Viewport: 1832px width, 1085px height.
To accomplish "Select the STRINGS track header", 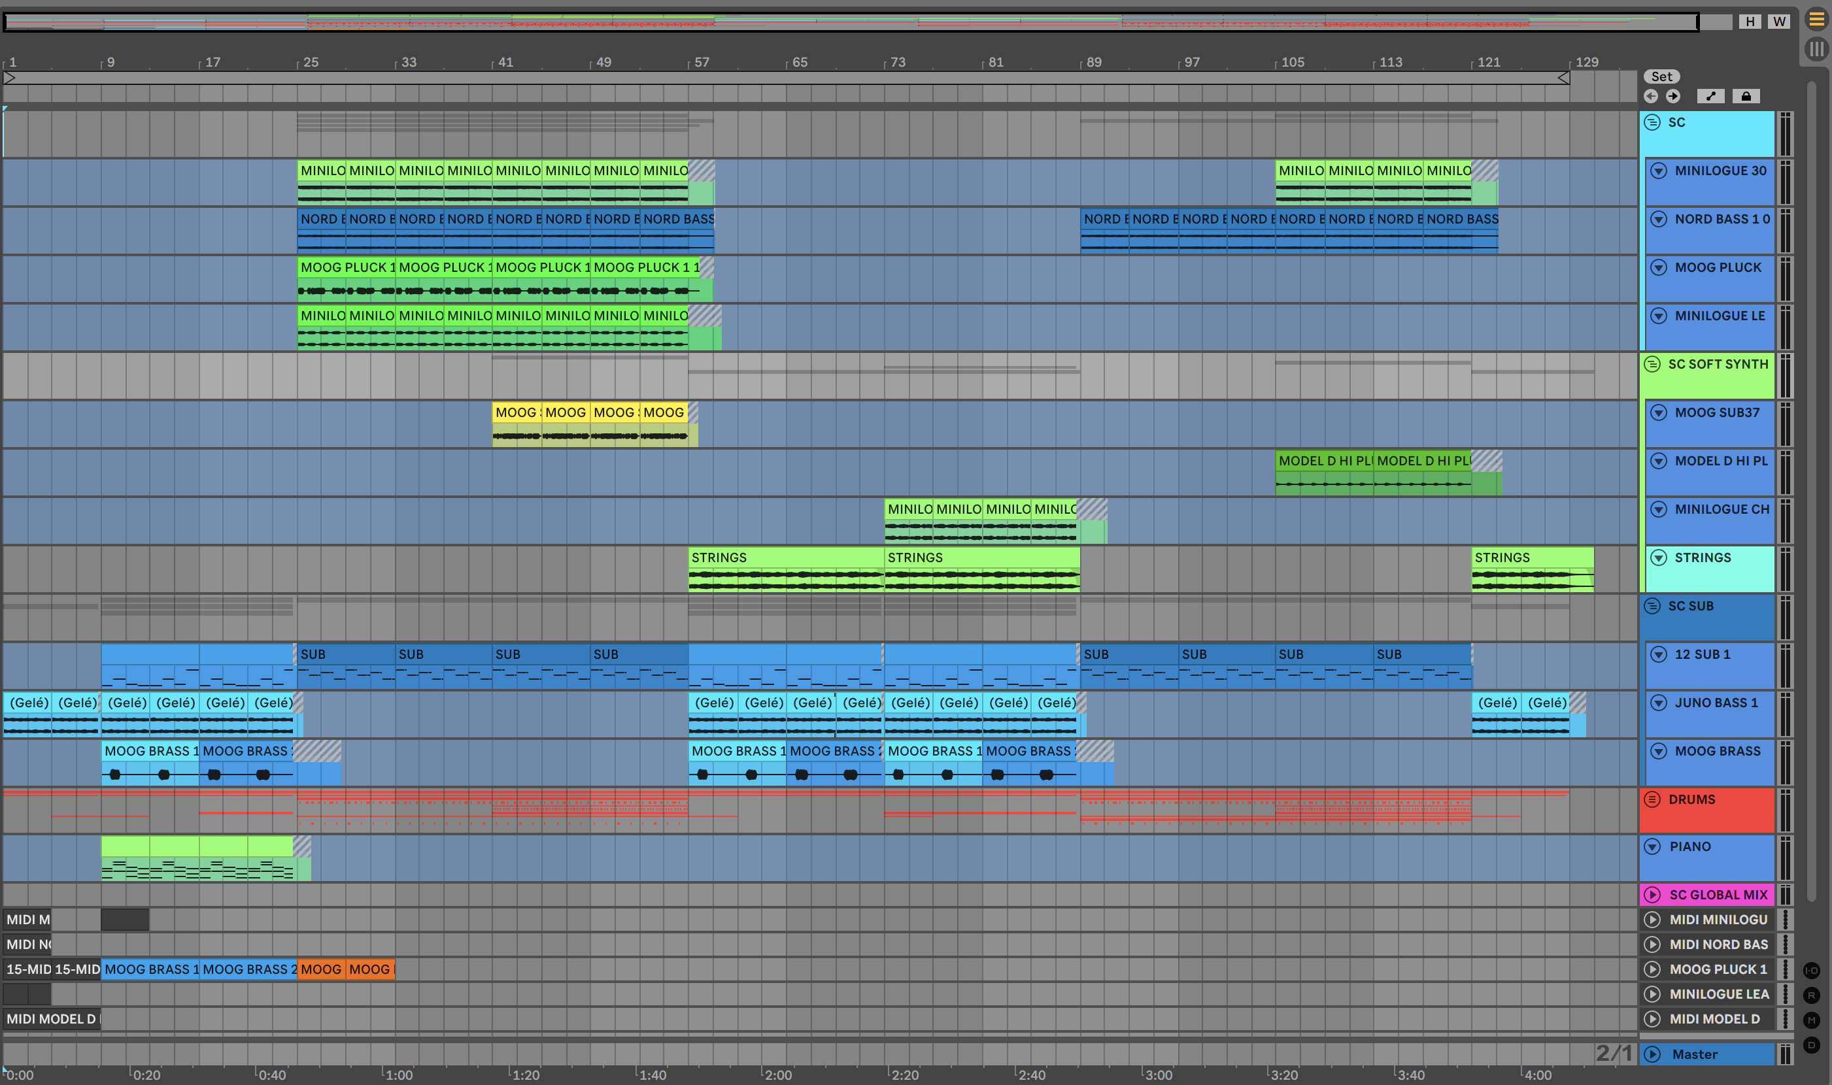I will (1703, 558).
